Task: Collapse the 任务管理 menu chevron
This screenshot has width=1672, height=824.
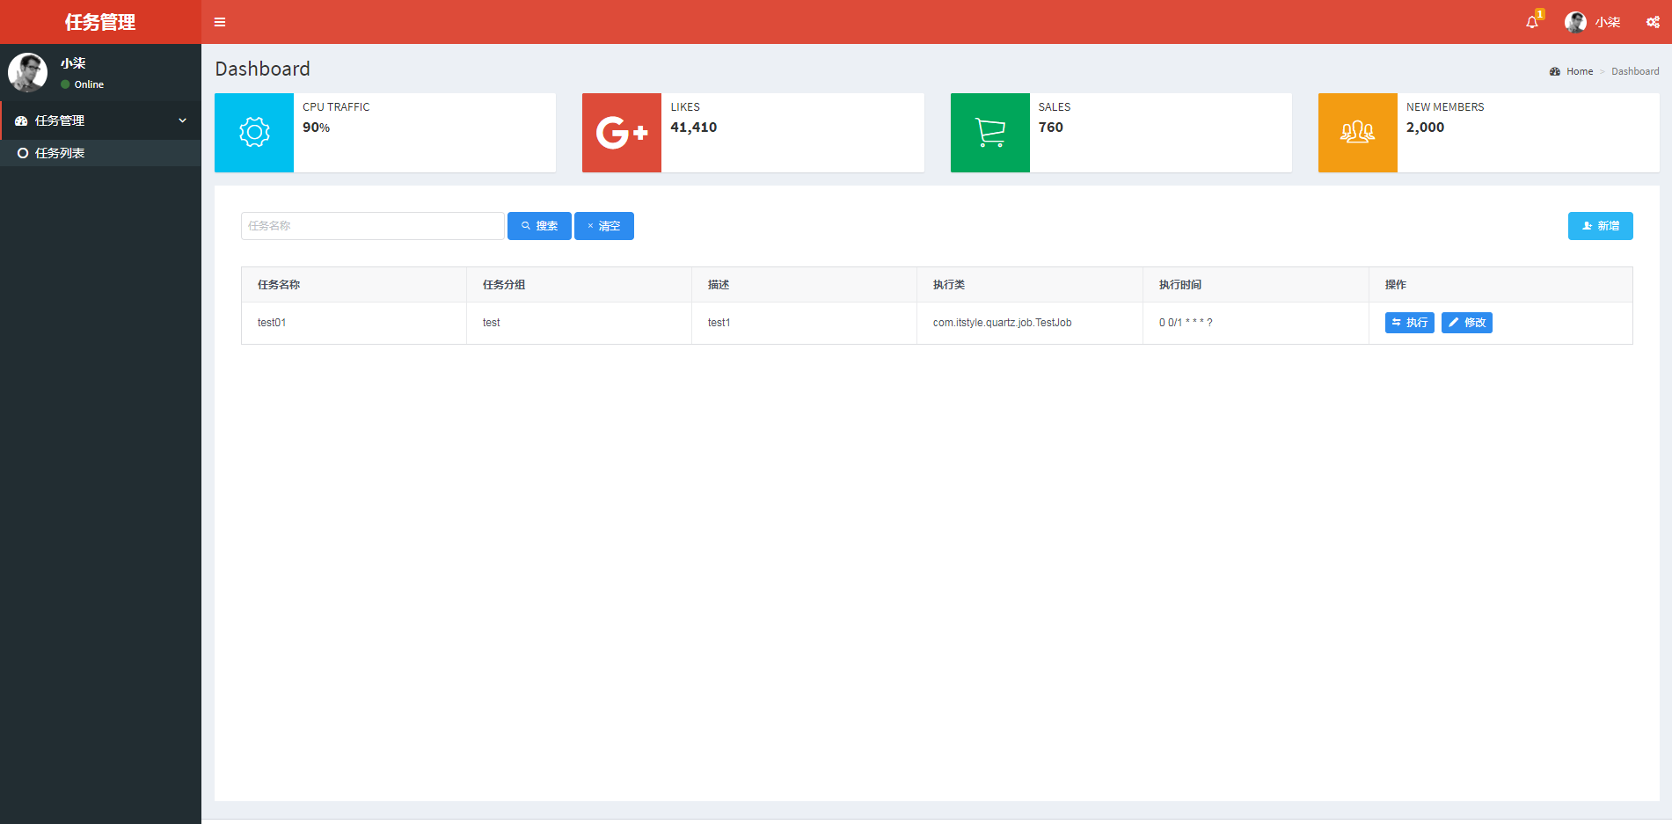Action: (182, 120)
